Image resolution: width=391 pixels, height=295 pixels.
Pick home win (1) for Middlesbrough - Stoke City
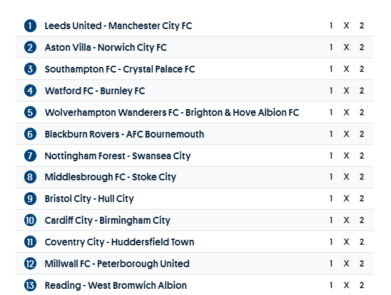click(331, 177)
